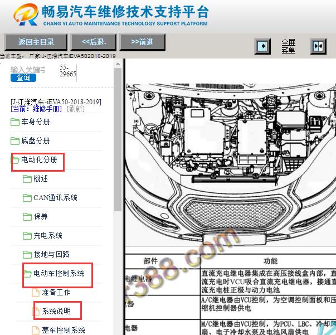
Task: Click the 部件 table column header
Action: coord(150,261)
